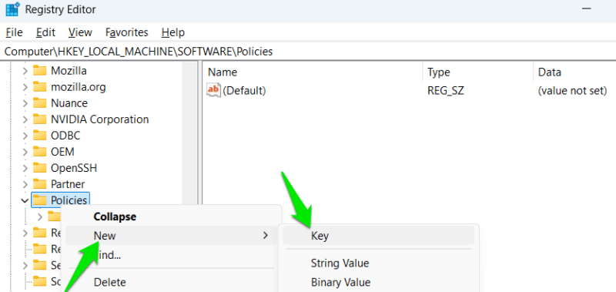
Task: Expand the Partner key
Action: tap(25, 184)
